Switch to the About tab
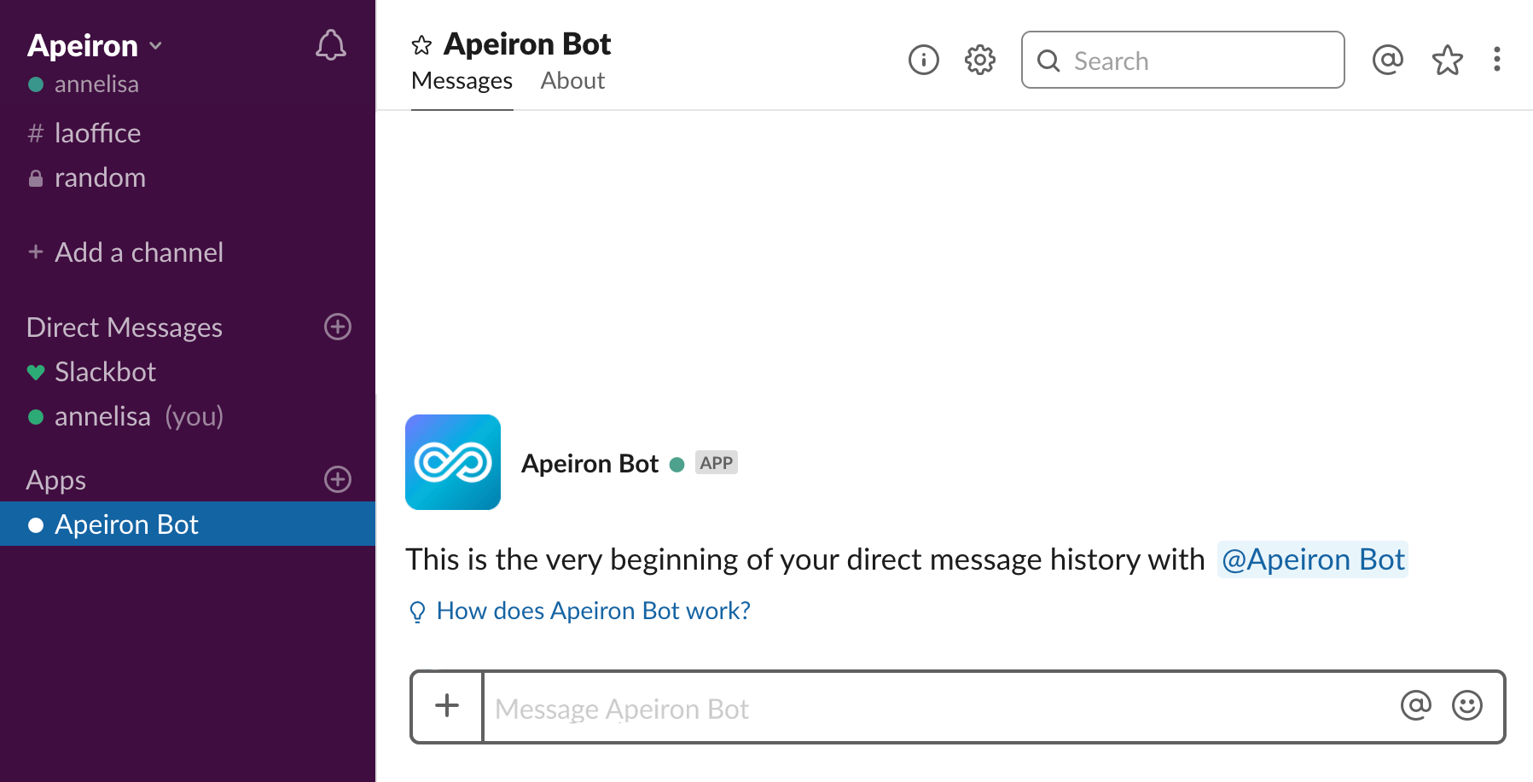Screen dimensions: 1533x782 tap(572, 81)
